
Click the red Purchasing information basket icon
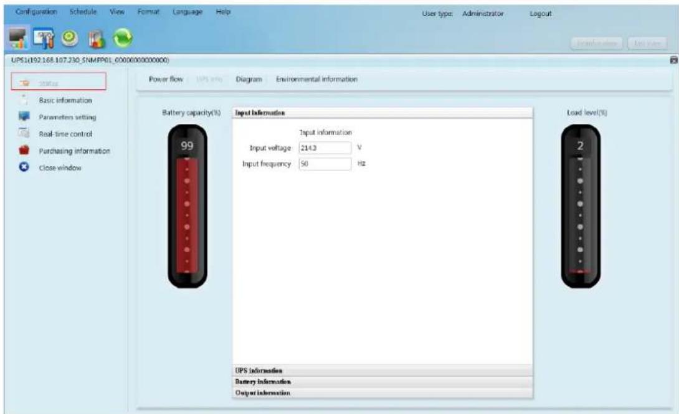point(24,150)
